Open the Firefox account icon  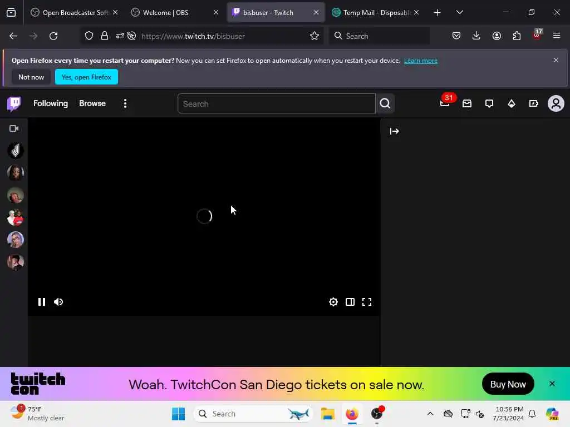click(x=497, y=36)
